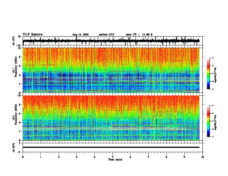Click the -7 tick on ch.1 colorbar

pos(212,89)
